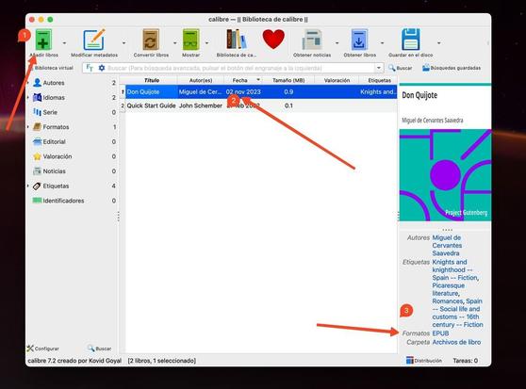
Task: Expand the Etiquetas tree arrow
Action: (x=28, y=186)
